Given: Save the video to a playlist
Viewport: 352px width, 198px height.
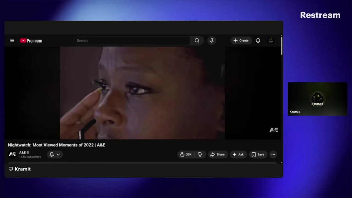Looking at the screenshot, I should pyautogui.click(x=258, y=155).
